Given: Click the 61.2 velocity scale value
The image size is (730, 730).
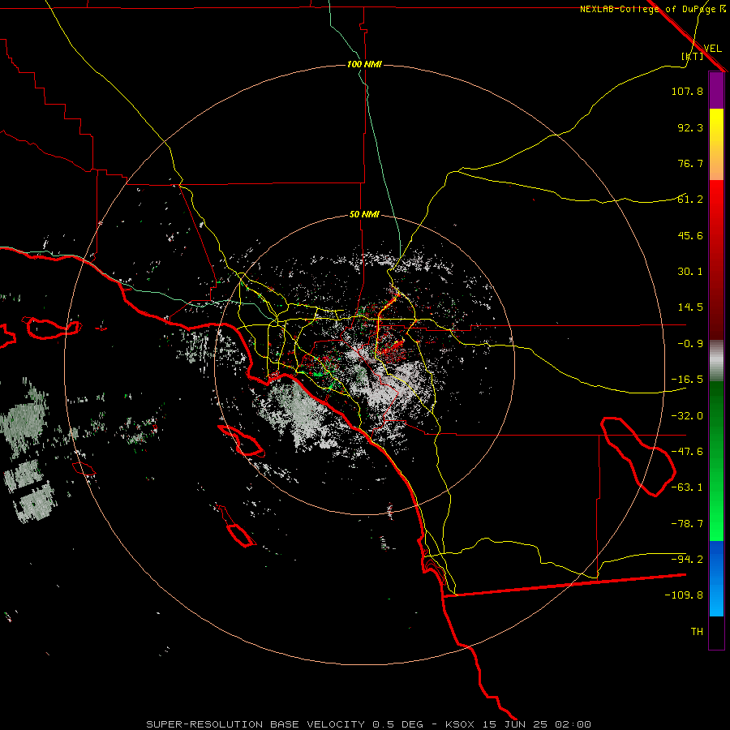Looking at the screenshot, I should pos(690,200).
